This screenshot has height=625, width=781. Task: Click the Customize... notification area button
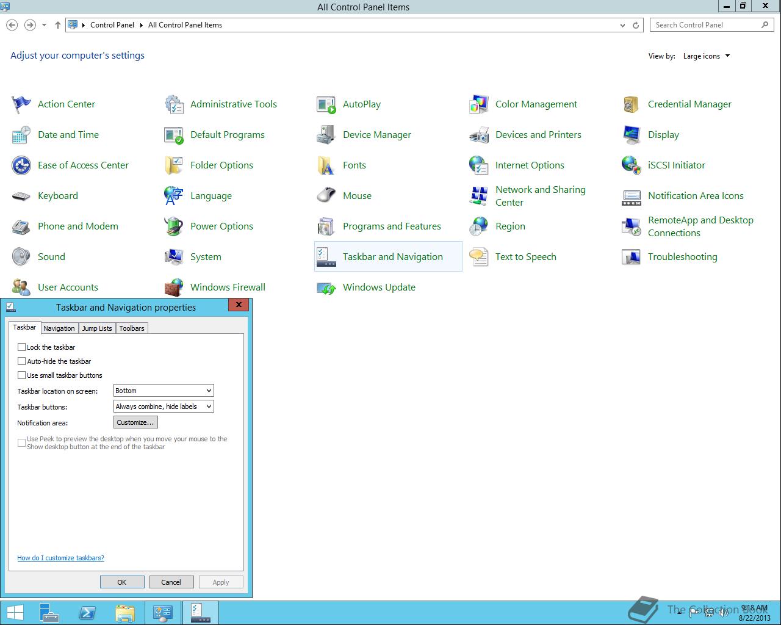point(135,422)
